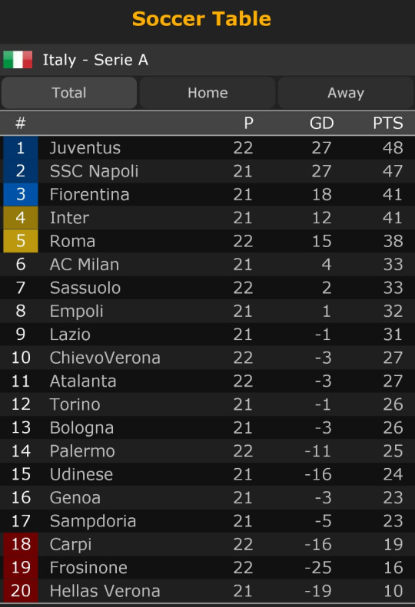Screen dimensions: 415x607
Task: Click the gold position 5 badge
Action: pyautogui.click(x=21, y=241)
